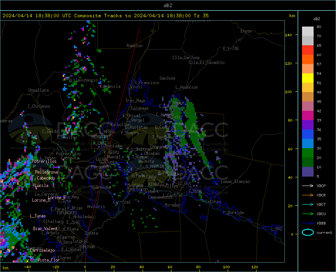Click the S_MARTIN place label
Viewport: 336px width, 272px height.
[155, 166]
